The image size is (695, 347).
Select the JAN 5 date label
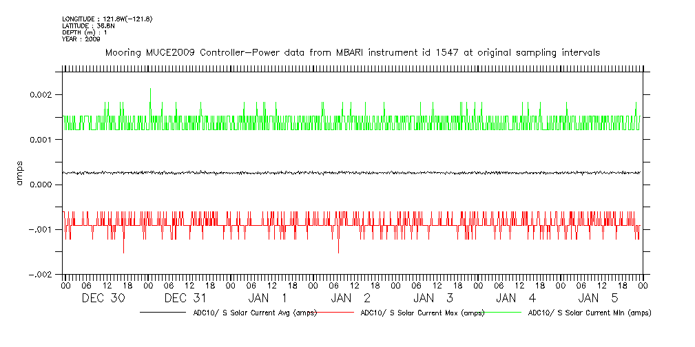pyautogui.click(x=599, y=299)
